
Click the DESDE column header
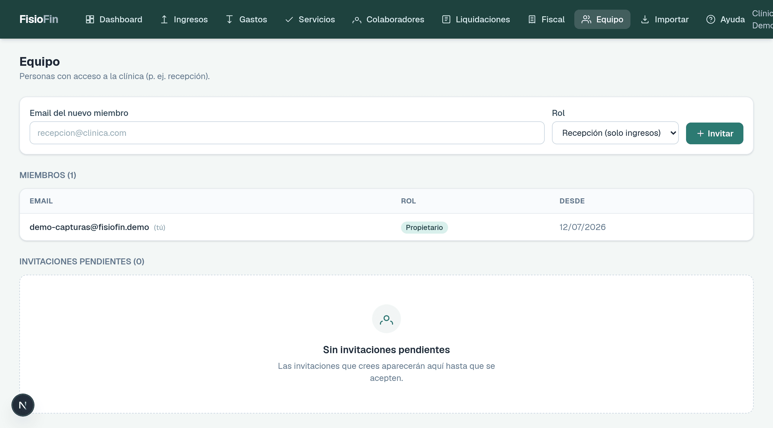572,201
